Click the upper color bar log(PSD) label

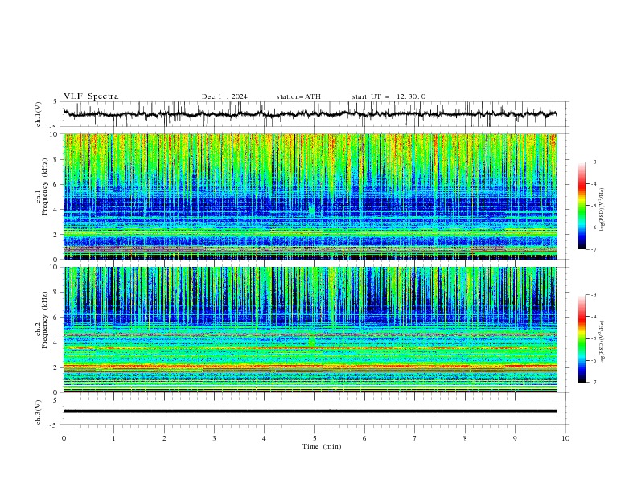(x=602, y=210)
